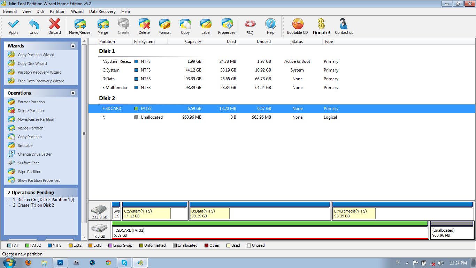Screen dimensions: 476x268
Task: Select the F:SDCARD partition row
Action: point(282,109)
